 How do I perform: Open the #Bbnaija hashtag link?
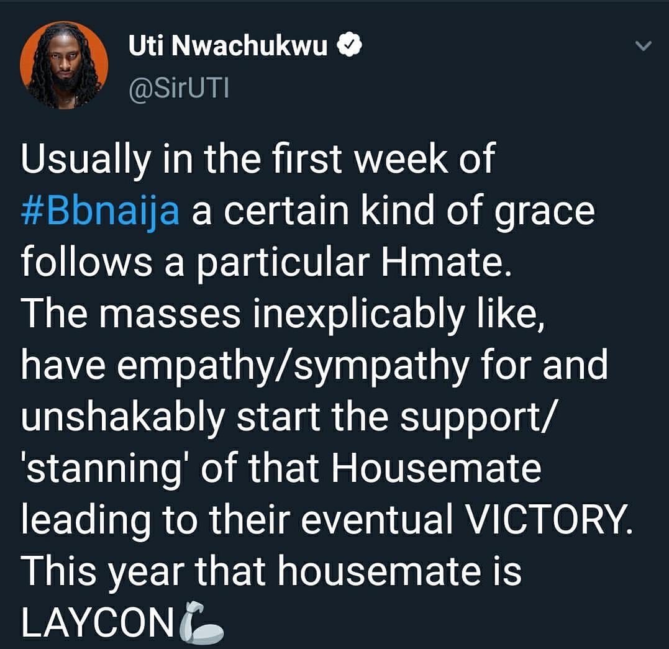coord(100,211)
